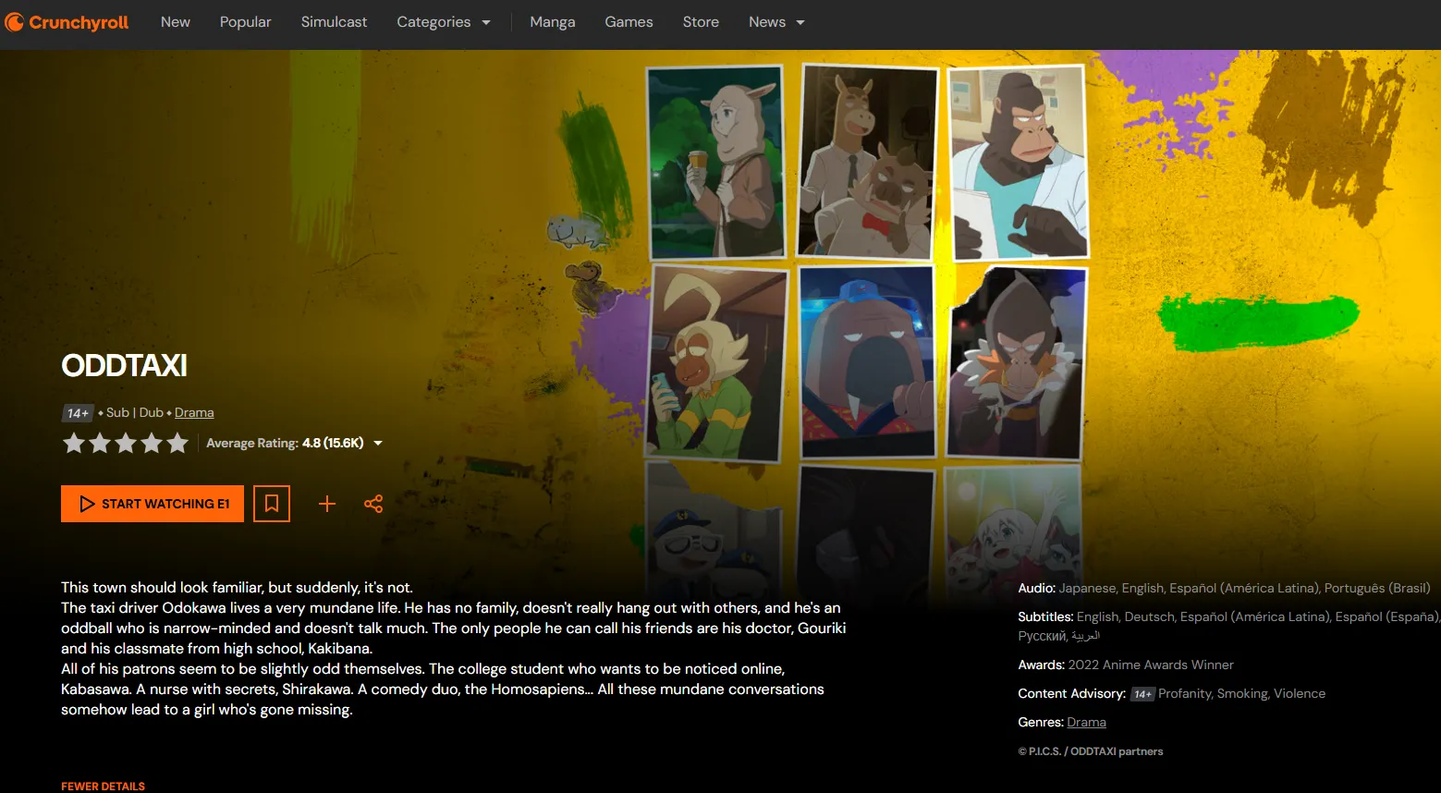This screenshot has width=1441, height=793.
Task: Open the Manga section
Action: pos(552,22)
